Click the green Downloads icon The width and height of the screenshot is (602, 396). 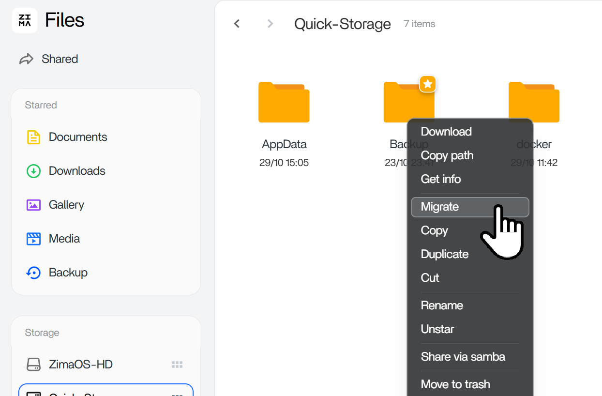(33, 171)
